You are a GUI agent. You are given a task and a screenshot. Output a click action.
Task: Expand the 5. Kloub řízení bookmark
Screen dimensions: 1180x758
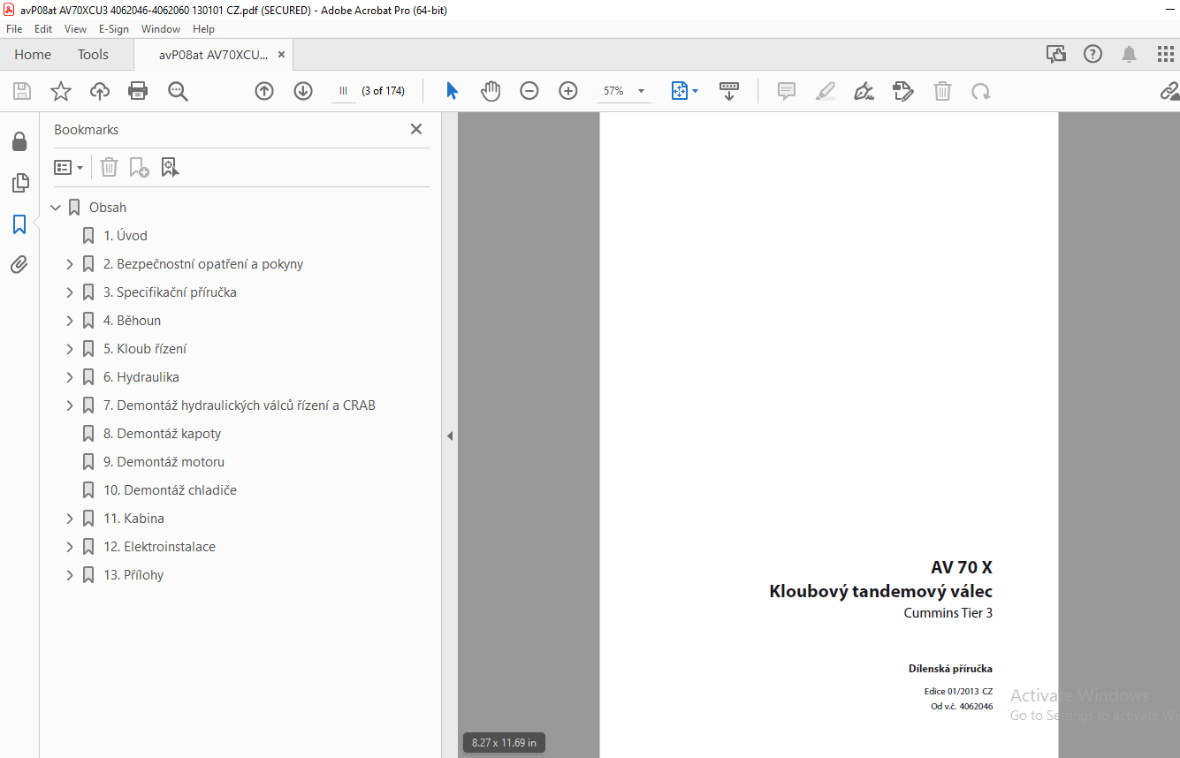coord(70,349)
